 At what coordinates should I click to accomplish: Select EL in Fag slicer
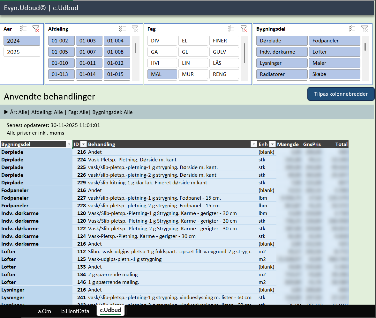(193, 41)
